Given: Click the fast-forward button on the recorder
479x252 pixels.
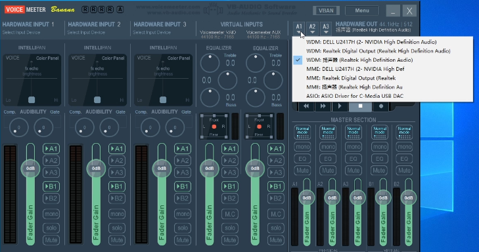Looking at the screenshot, I should pyautogui.click(x=323, y=106).
